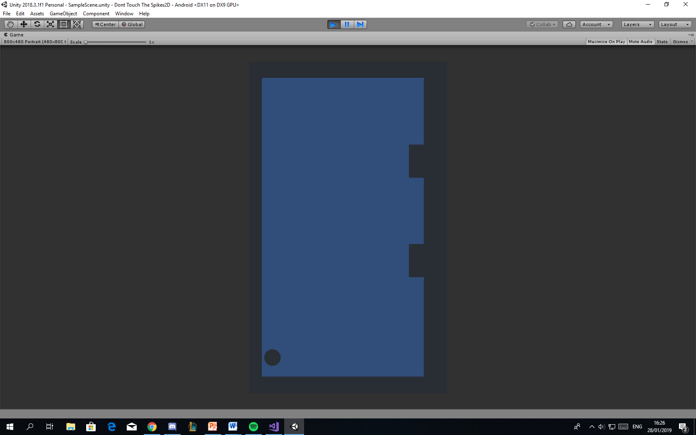Image resolution: width=696 pixels, height=435 pixels.
Task: Toggle Maximize On Play
Action: [606, 41]
